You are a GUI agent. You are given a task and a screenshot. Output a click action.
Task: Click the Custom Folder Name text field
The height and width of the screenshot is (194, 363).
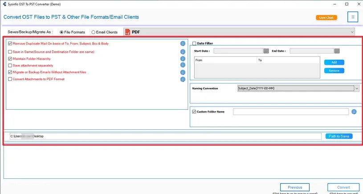290,111
